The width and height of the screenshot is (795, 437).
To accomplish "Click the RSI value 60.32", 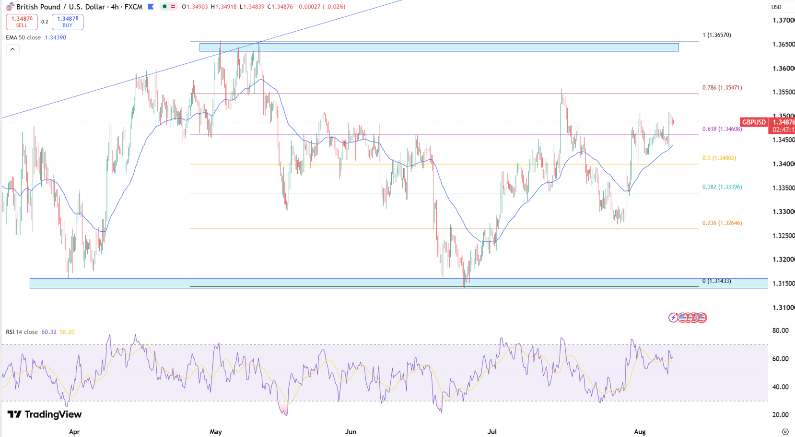I will click(49, 332).
